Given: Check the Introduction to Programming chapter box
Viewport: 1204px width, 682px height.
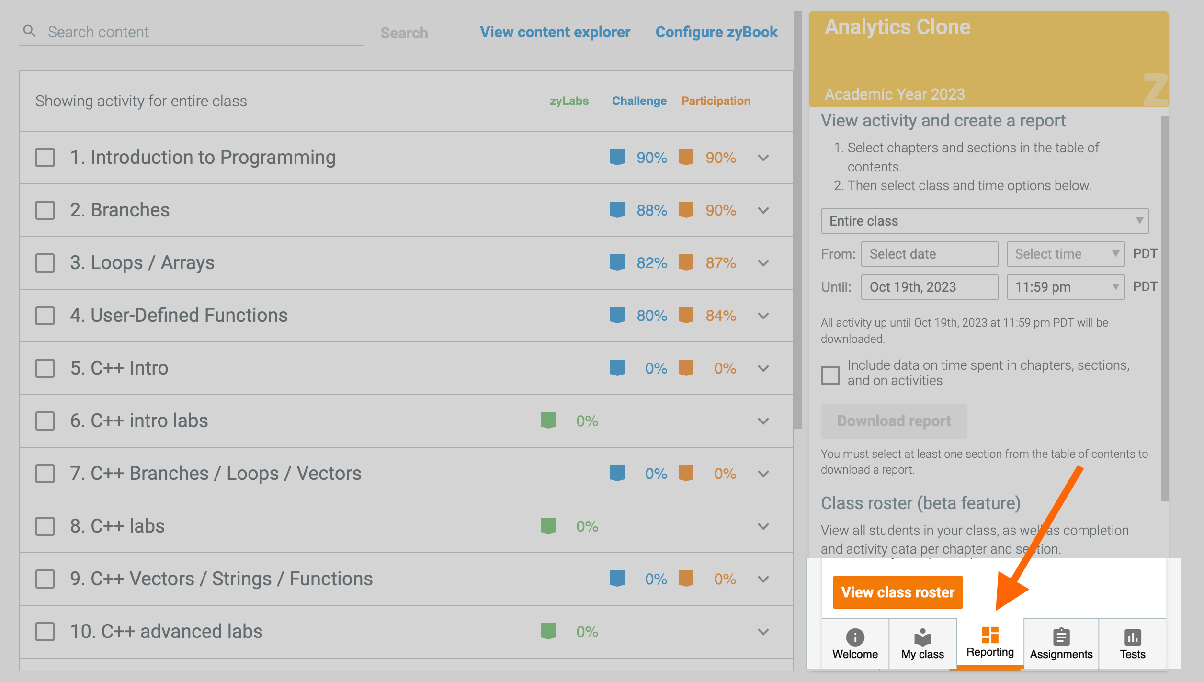Looking at the screenshot, I should [45, 158].
